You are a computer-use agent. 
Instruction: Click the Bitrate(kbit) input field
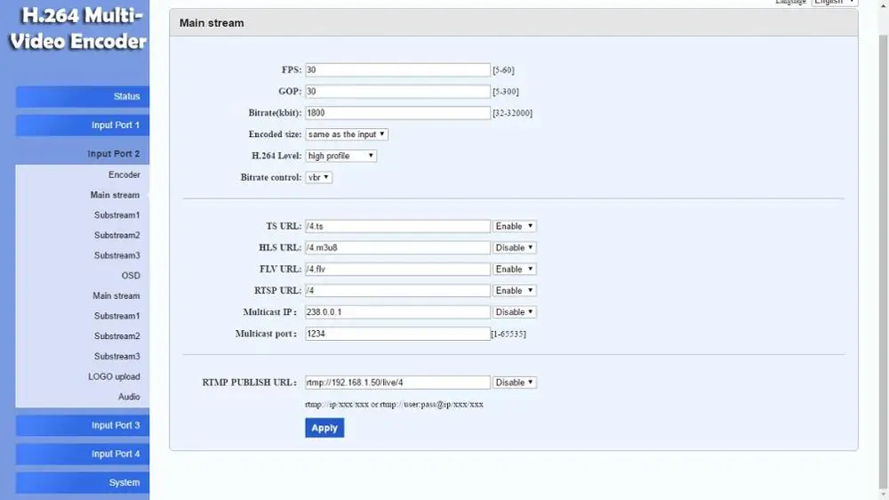[x=397, y=113]
